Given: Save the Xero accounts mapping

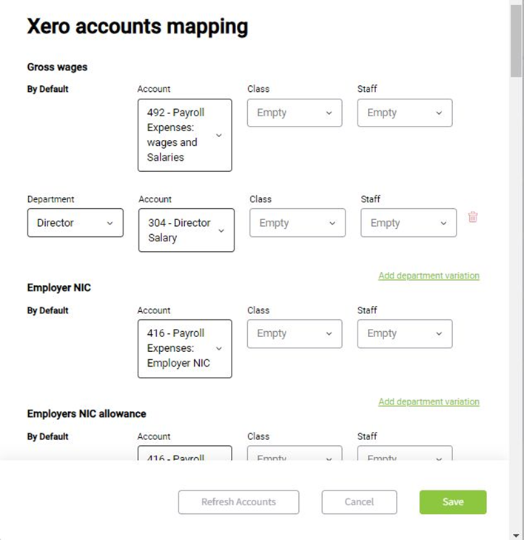Looking at the screenshot, I should (453, 502).
